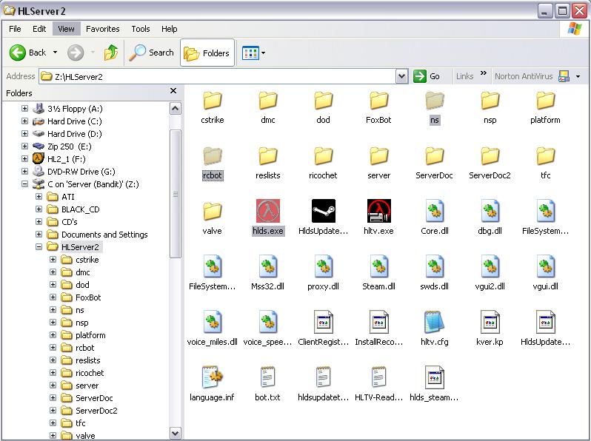Select the BLACK_CD folder in tree
This screenshot has height=441, width=591.
click(80, 209)
